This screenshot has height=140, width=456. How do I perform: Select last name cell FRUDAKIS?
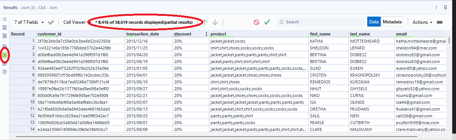(371, 109)
